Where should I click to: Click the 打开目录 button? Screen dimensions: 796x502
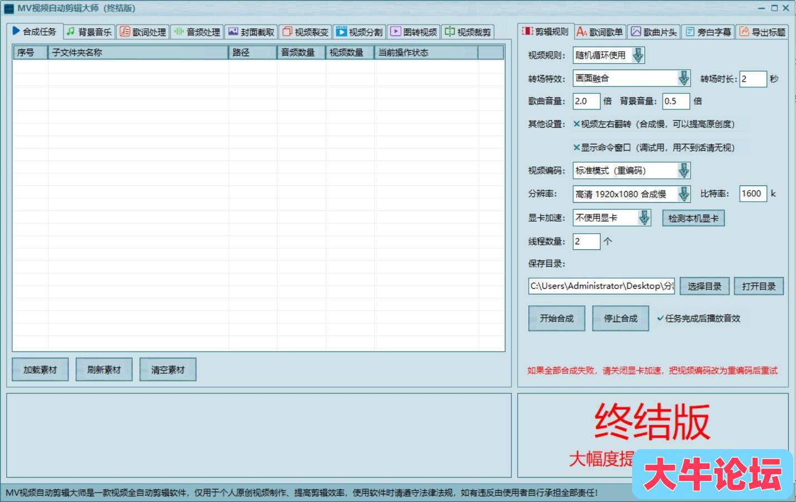click(759, 286)
